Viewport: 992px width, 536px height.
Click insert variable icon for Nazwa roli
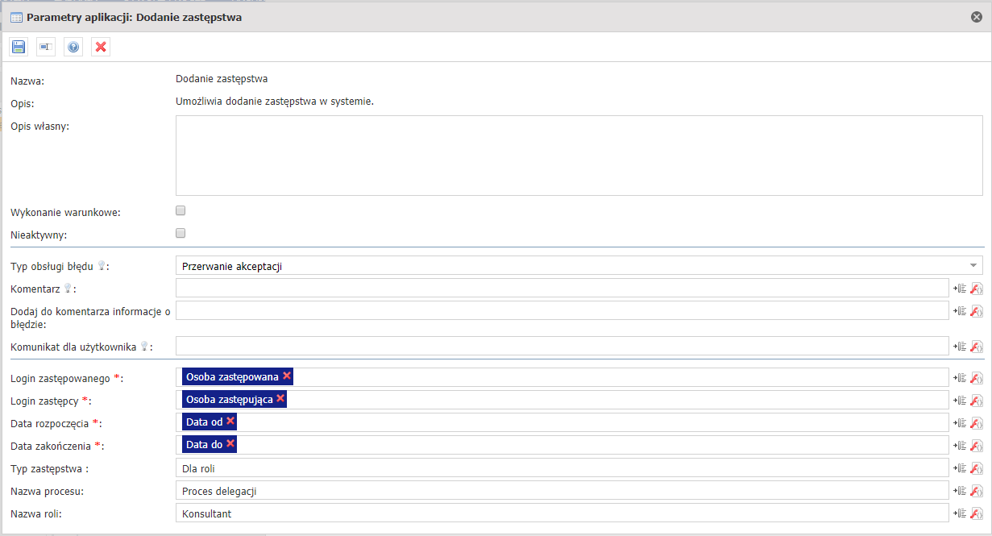960,513
